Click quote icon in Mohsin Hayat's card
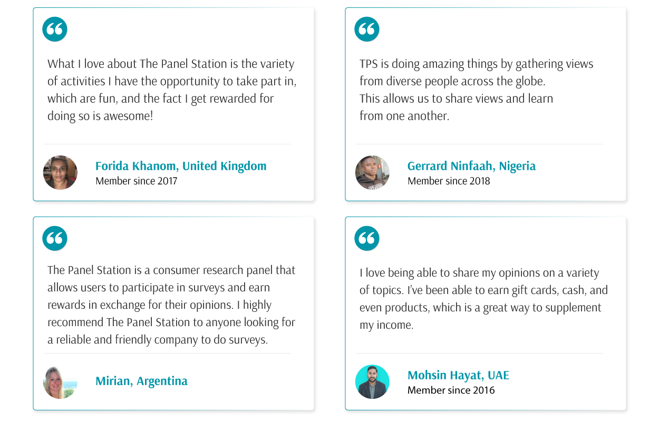This screenshot has height=421, width=659. pyautogui.click(x=367, y=238)
